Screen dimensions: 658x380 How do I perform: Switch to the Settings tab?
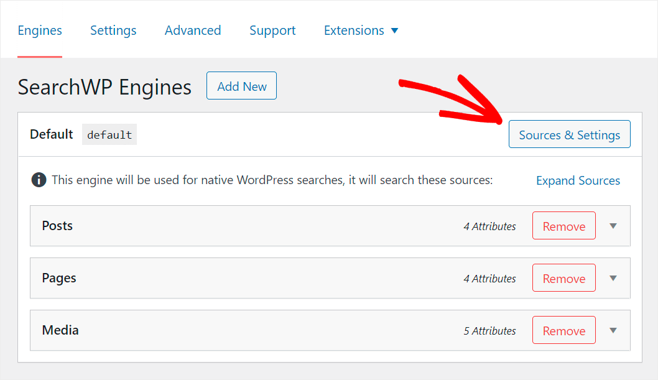click(x=113, y=30)
